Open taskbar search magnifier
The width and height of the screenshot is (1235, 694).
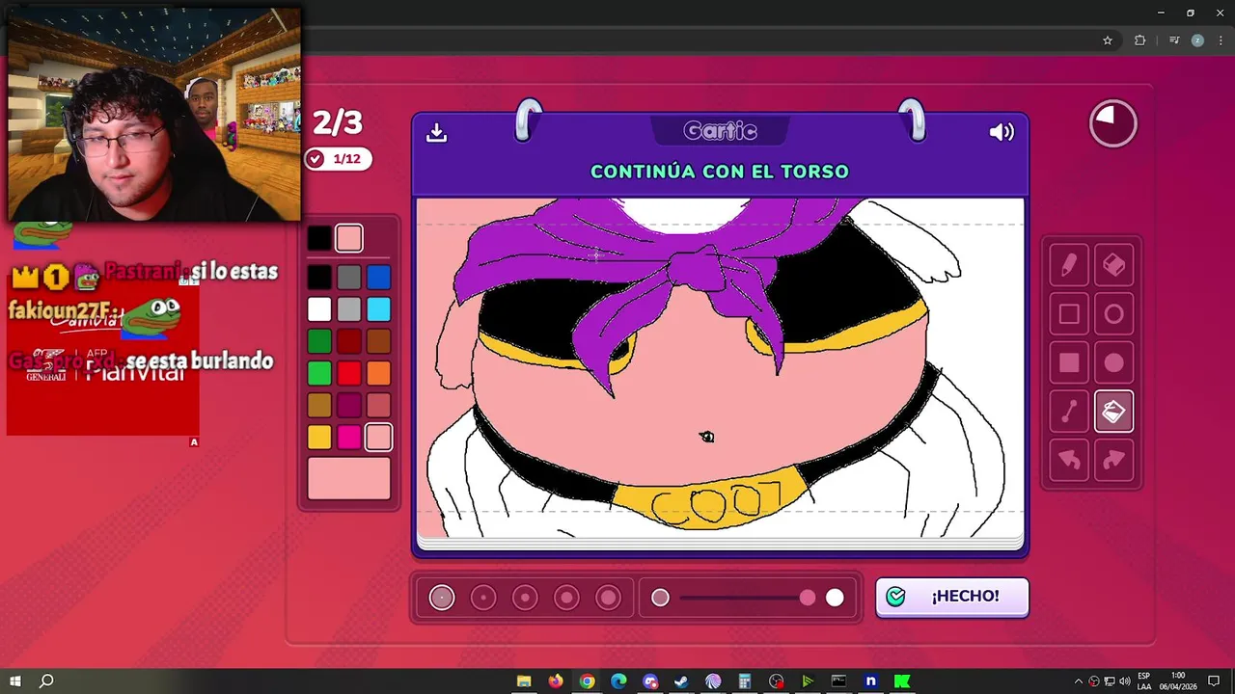coord(46,681)
